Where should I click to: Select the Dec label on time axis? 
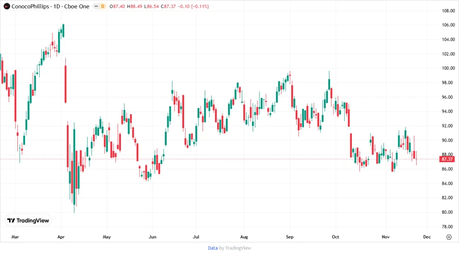(427, 237)
